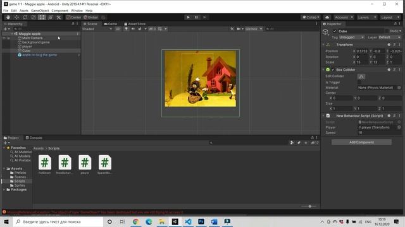Open the Layout dropdown

click(x=390, y=17)
